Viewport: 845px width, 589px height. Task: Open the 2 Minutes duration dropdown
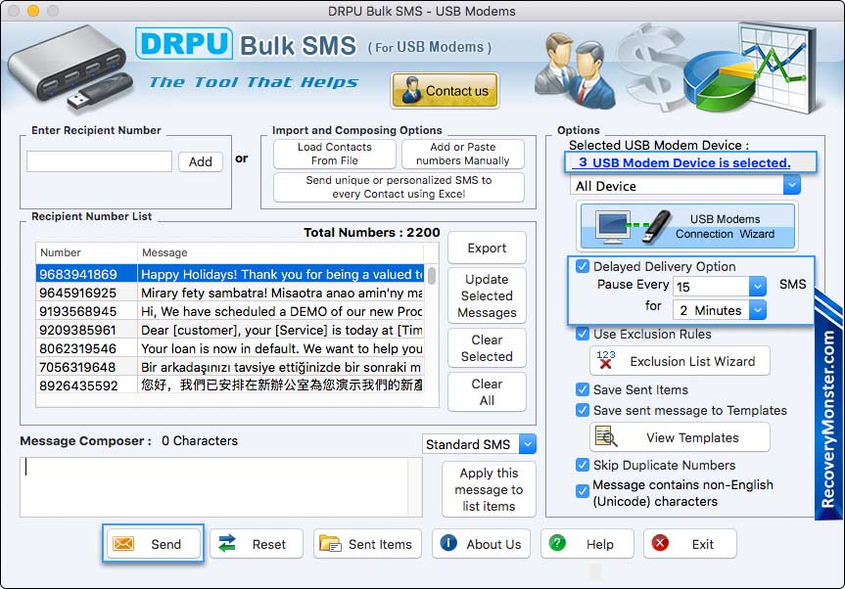click(758, 309)
